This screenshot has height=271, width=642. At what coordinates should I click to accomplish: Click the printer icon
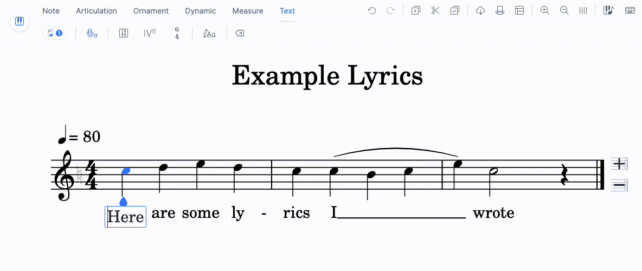point(500,11)
